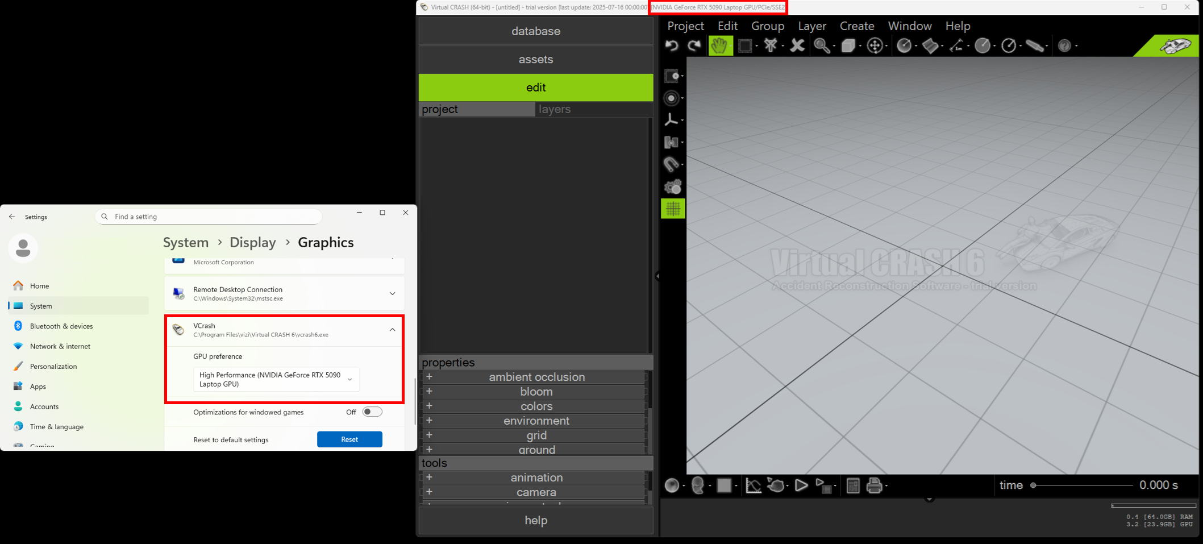1203x544 pixels.
Task: Toggle the green grid icon in side toolbar
Action: tap(673, 209)
